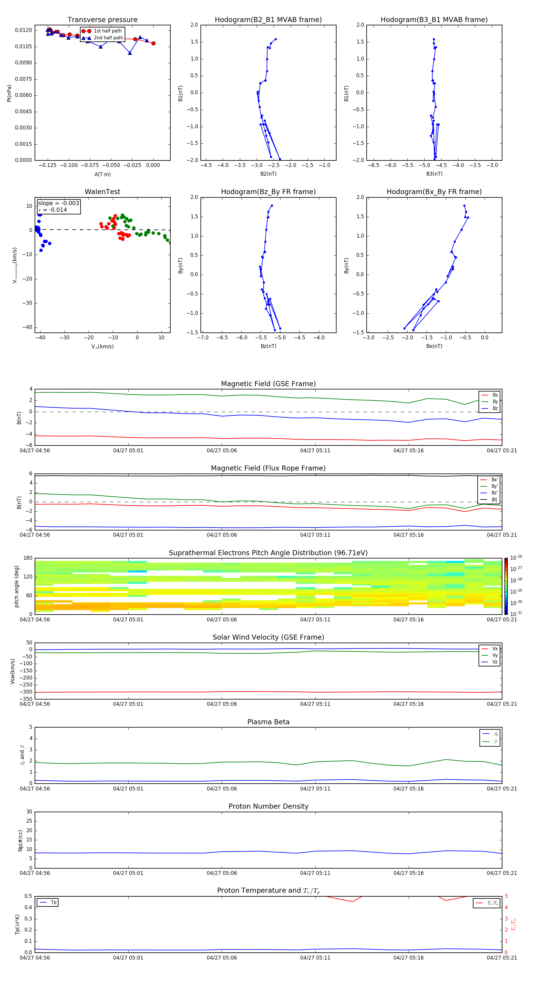Viewport: 537px width, 984px height.
Task: Click "04/27 04:56" under Magnetic Field GSE plot
Action: pos(35,451)
